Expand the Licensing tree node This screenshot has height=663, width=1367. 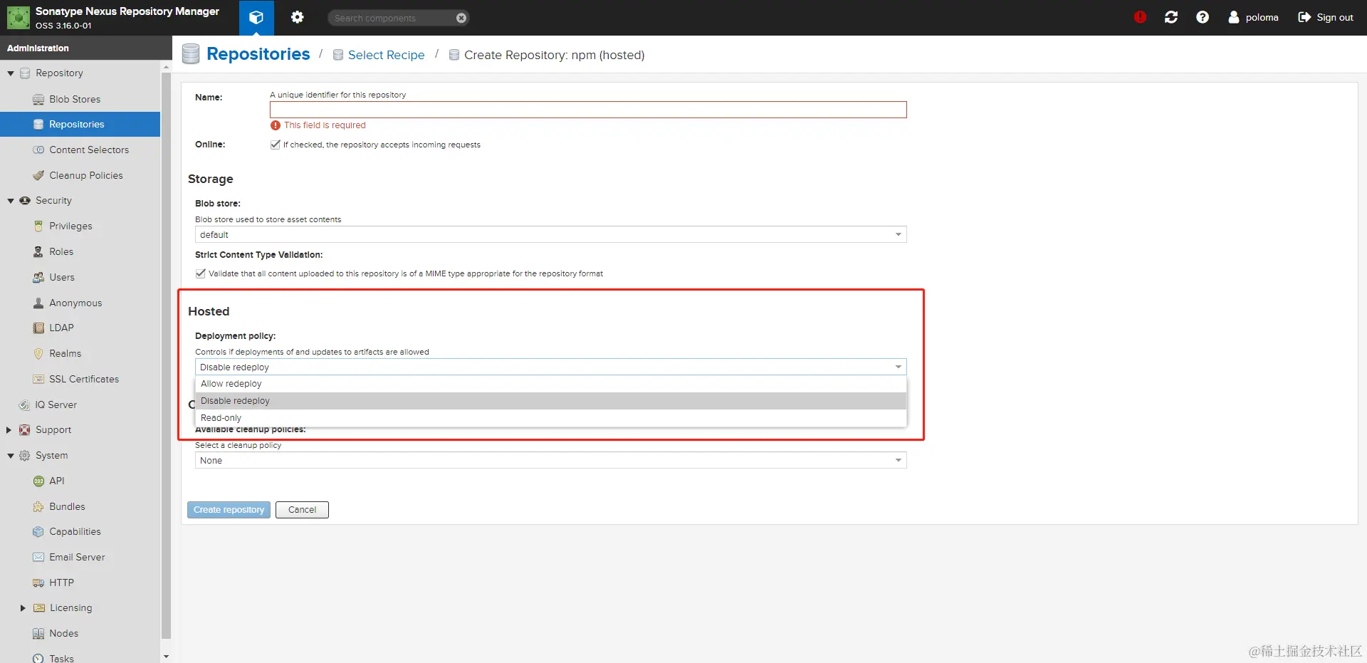tap(23, 608)
